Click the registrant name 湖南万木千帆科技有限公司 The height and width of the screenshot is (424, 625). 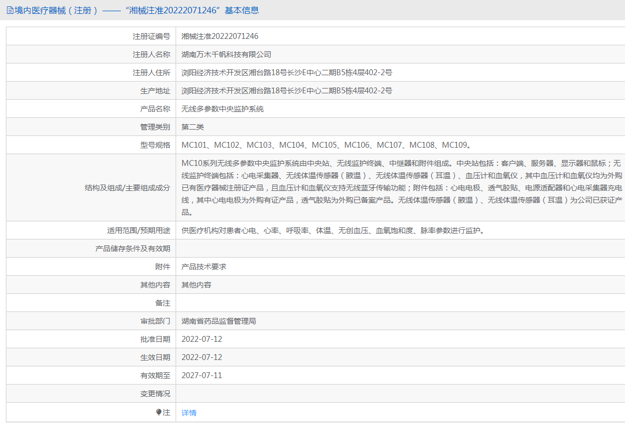click(x=226, y=54)
